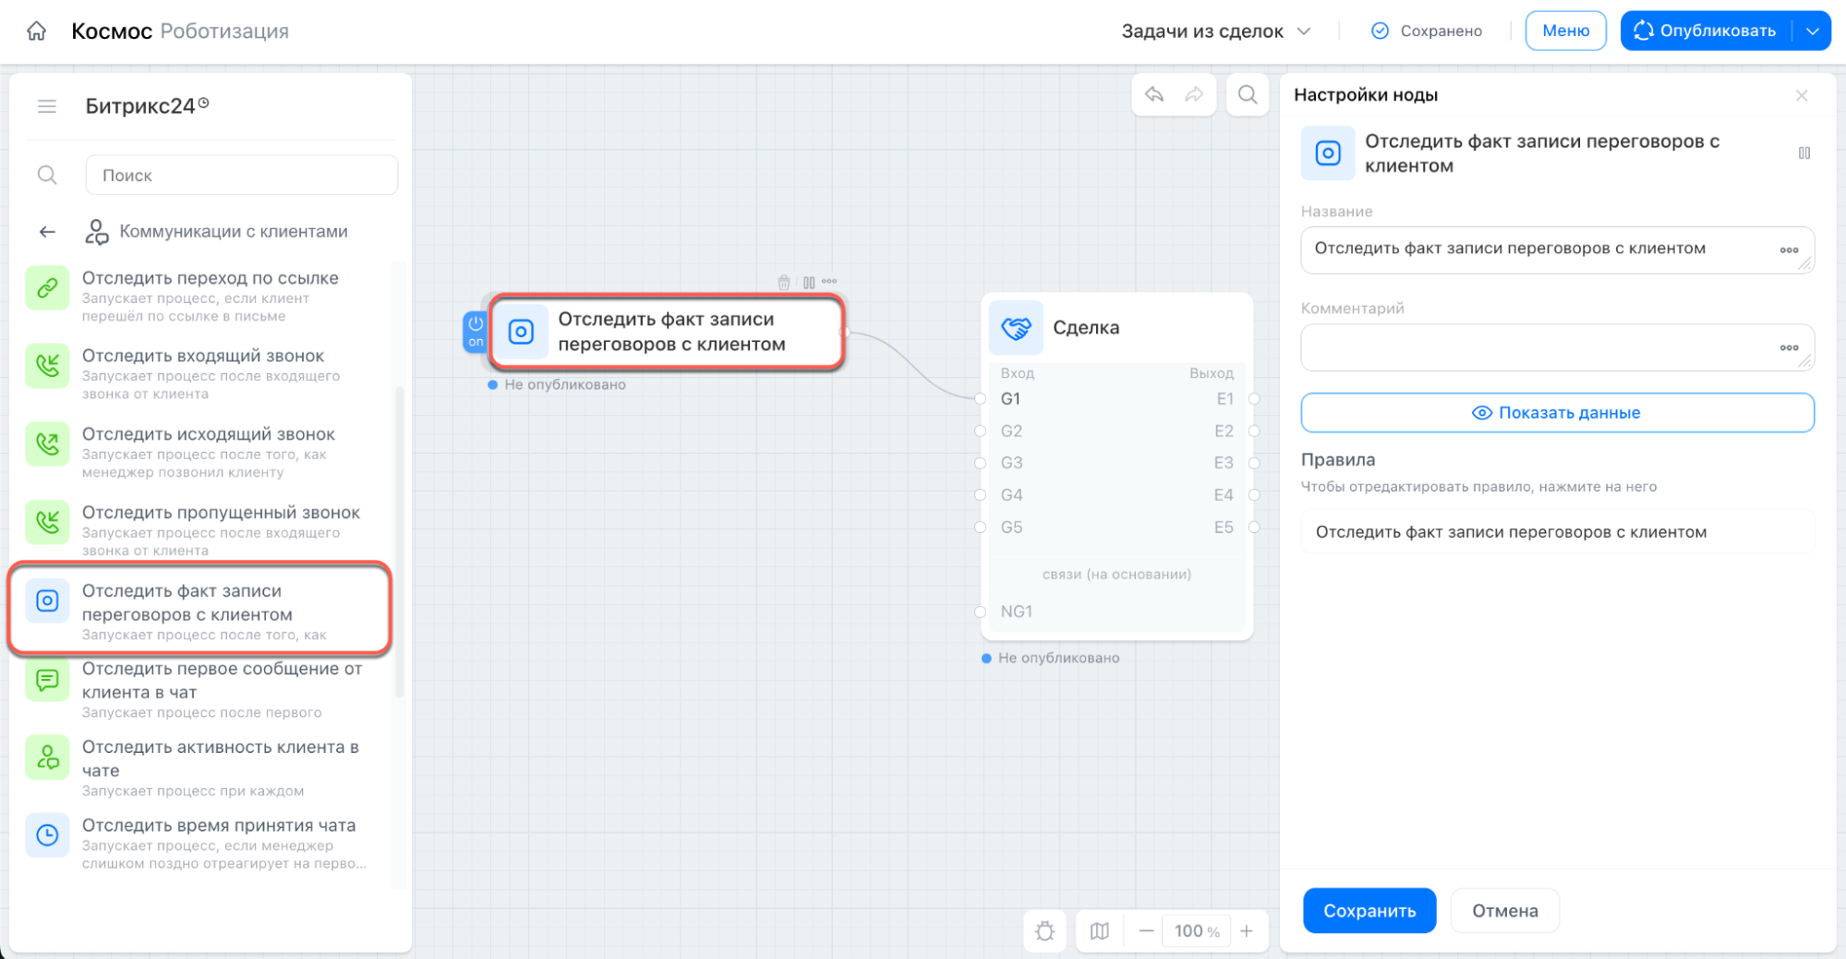Click the undo arrow on canvas toolbar
The height and width of the screenshot is (959, 1846).
(1154, 94)
